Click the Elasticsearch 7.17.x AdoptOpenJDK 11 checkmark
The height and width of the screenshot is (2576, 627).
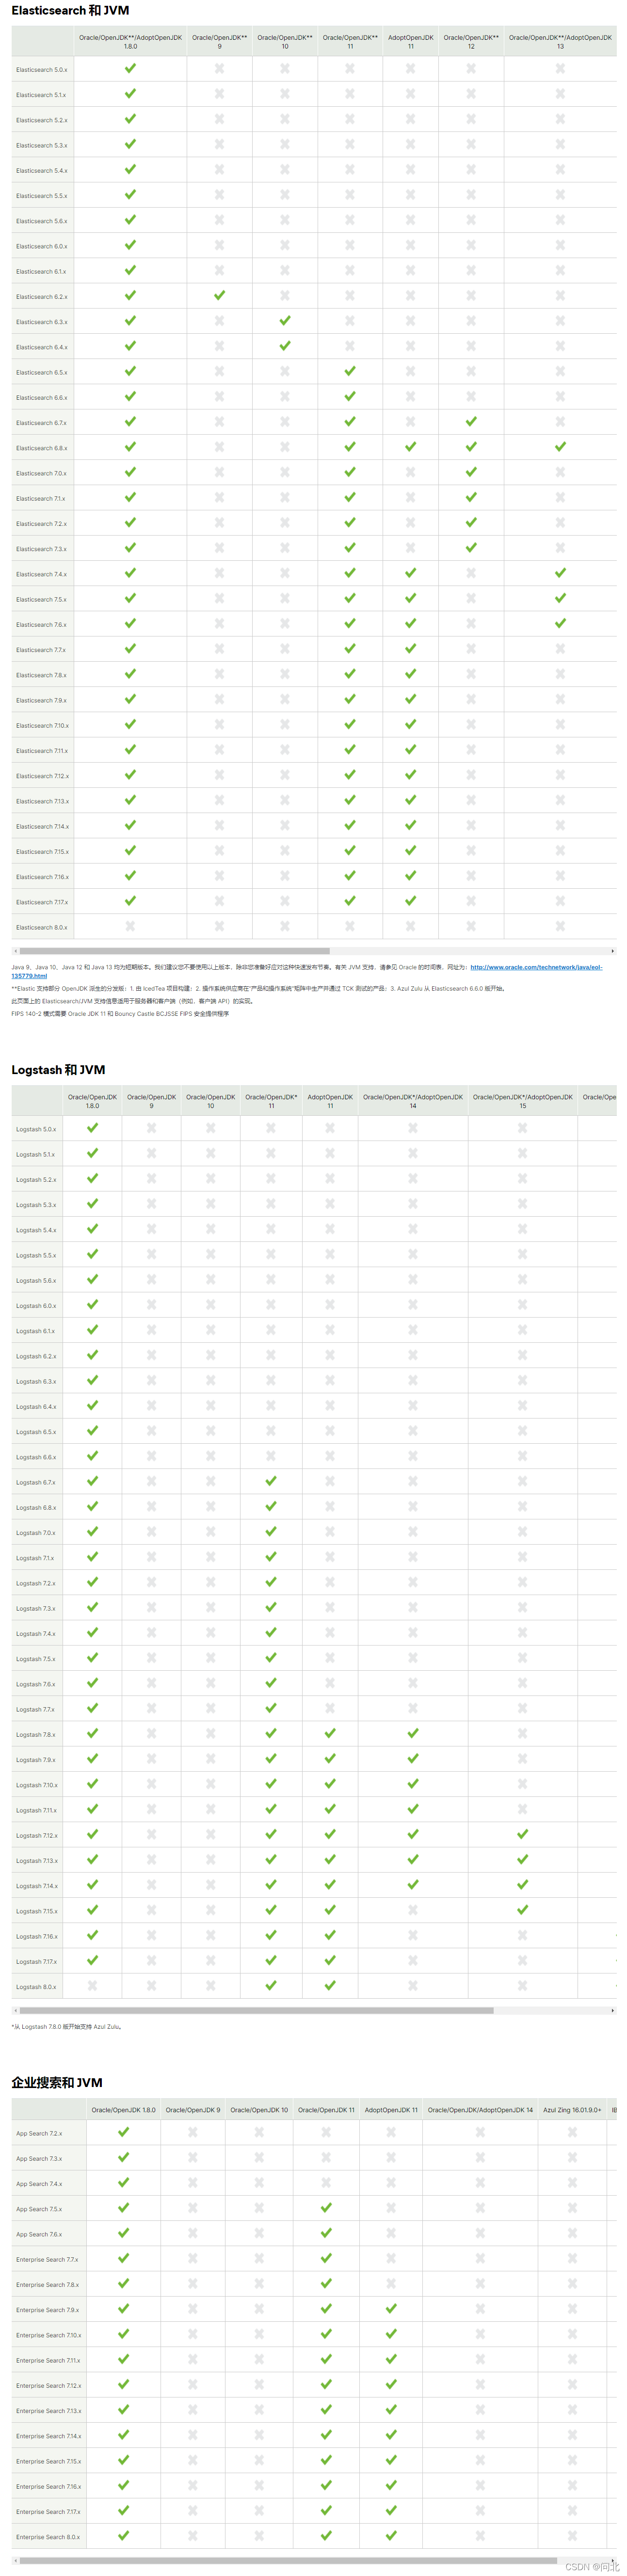[x=410, y=900]
